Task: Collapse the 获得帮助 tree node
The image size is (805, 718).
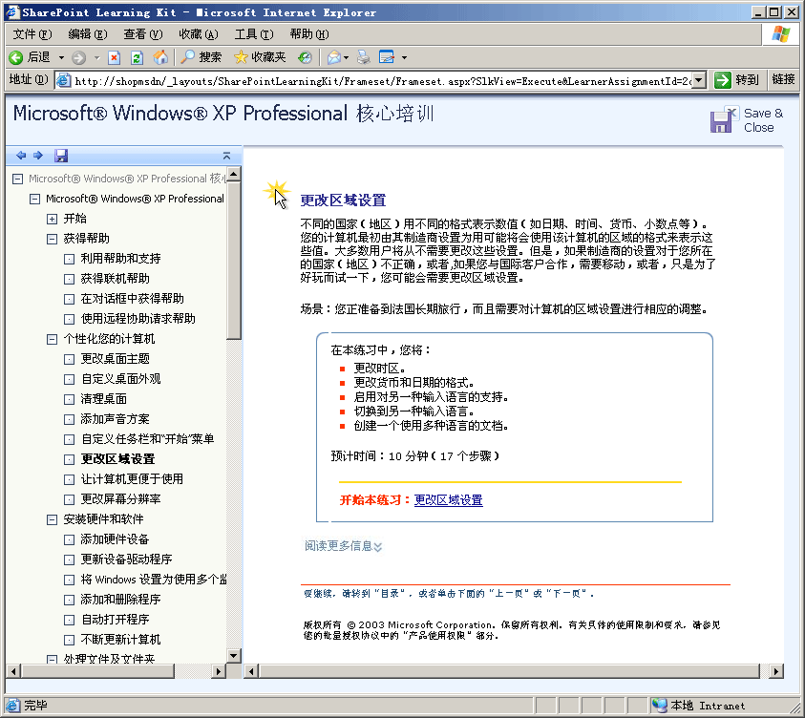Action: point(52,239)
